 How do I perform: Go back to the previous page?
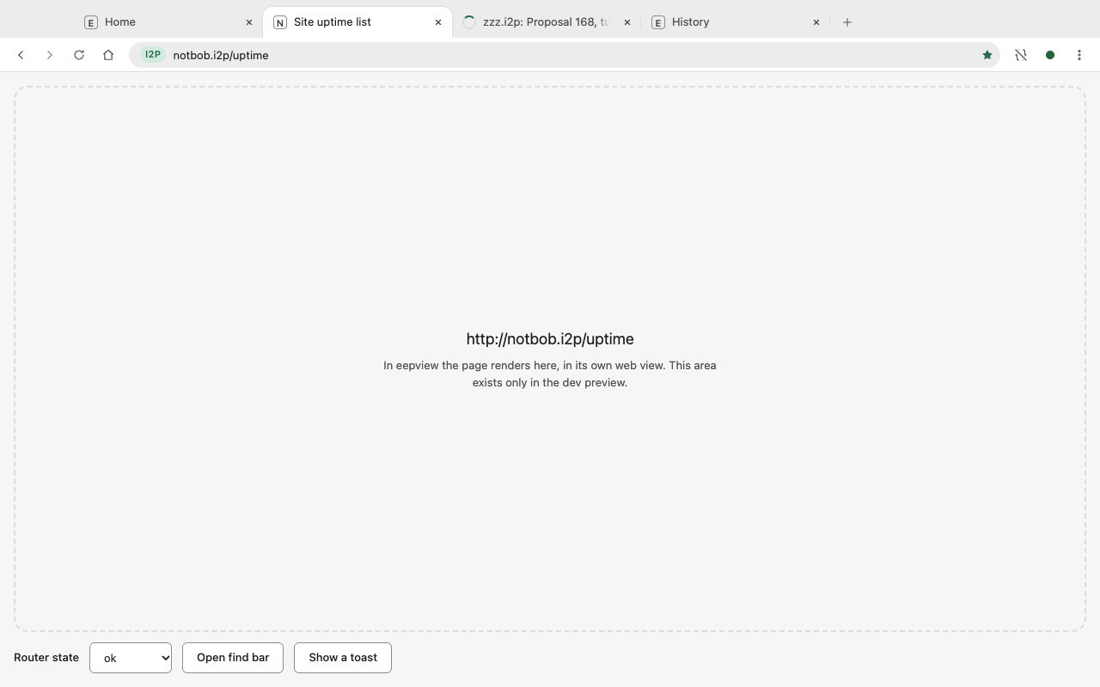(x=21, y=55)
